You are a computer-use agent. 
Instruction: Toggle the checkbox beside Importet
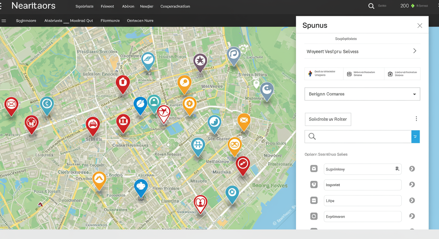coord(314,185)
